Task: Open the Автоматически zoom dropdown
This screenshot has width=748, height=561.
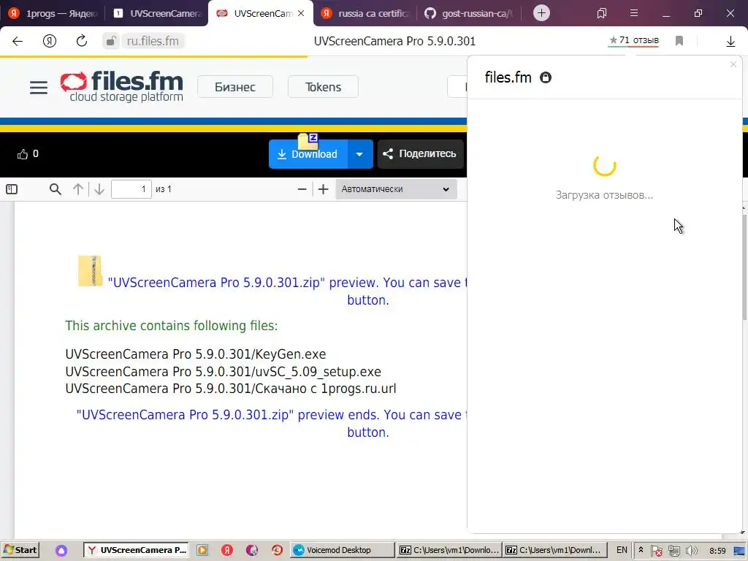Action: (396, 189)
